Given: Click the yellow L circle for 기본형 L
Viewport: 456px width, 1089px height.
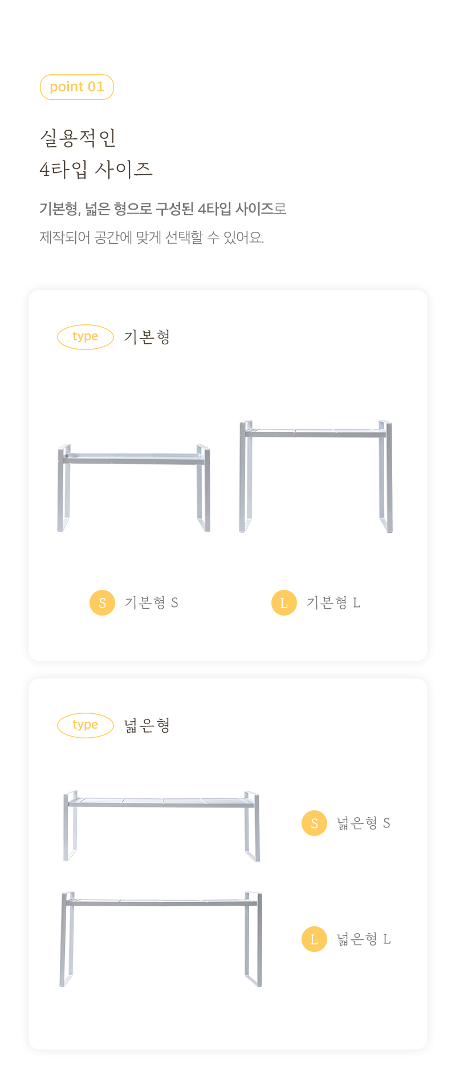Looking at the screenshot, I should click(284, 602).
